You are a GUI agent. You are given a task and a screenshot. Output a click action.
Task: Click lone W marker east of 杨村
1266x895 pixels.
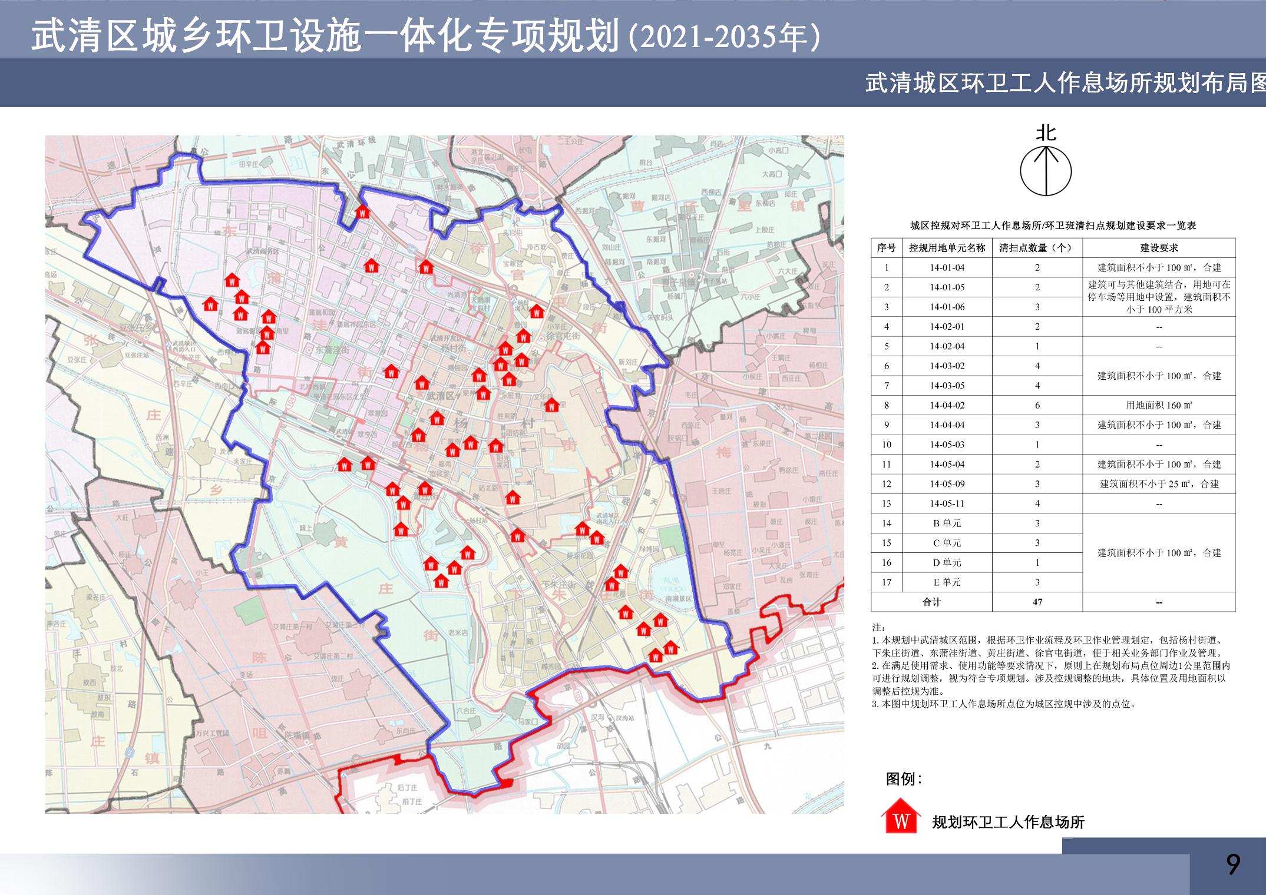pos(551,405)
